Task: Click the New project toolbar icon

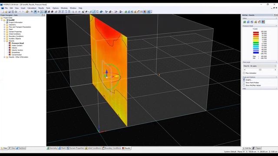Action: point(3,12)
